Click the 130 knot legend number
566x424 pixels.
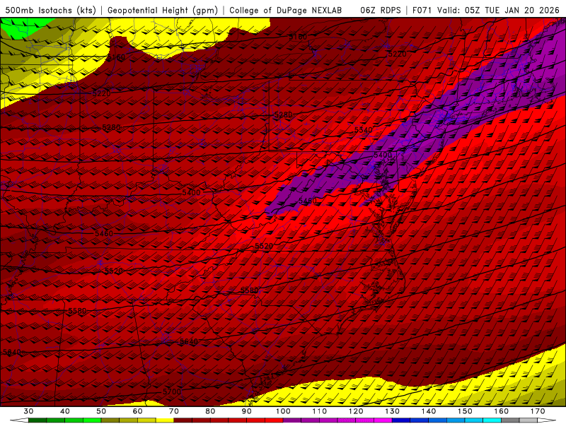point(392,411)
